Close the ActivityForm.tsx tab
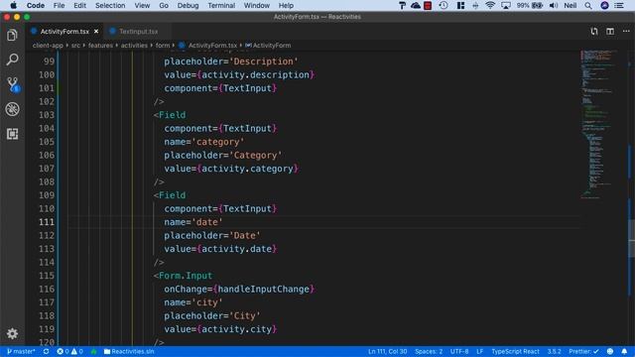The width and height of the screenshot is (635, 357). tap(96, 31)
